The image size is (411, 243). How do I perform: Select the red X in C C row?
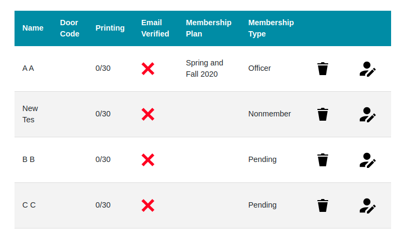tap(148, 205)
